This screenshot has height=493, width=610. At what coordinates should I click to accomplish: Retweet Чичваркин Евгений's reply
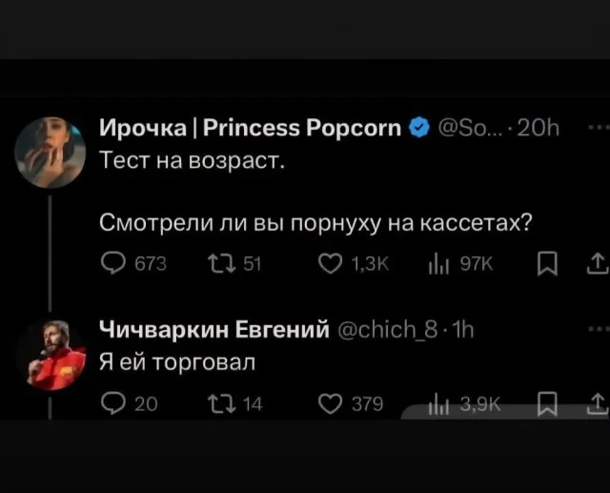pyautogui.click(x=219, y=403)
